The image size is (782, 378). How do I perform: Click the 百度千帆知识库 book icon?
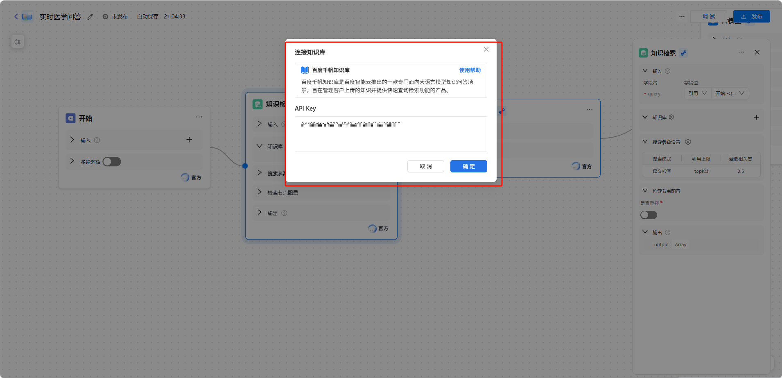point(305,70)
